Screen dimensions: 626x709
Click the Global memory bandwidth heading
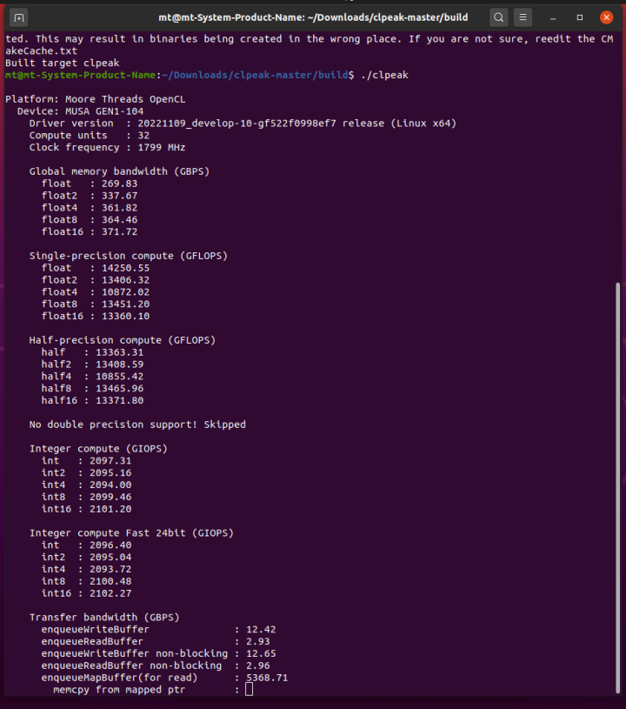click(119, 171)
